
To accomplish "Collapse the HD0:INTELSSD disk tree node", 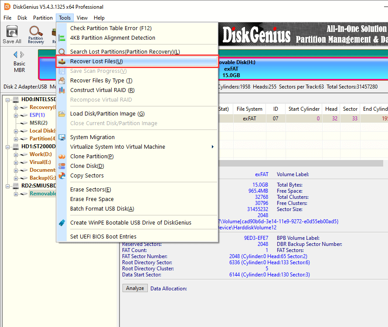I will pos(8,100).
